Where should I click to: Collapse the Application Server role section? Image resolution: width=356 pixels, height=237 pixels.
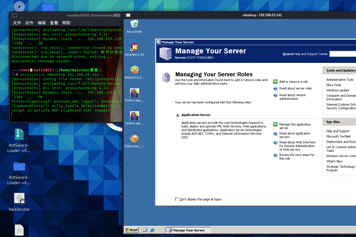coord(177,115)
